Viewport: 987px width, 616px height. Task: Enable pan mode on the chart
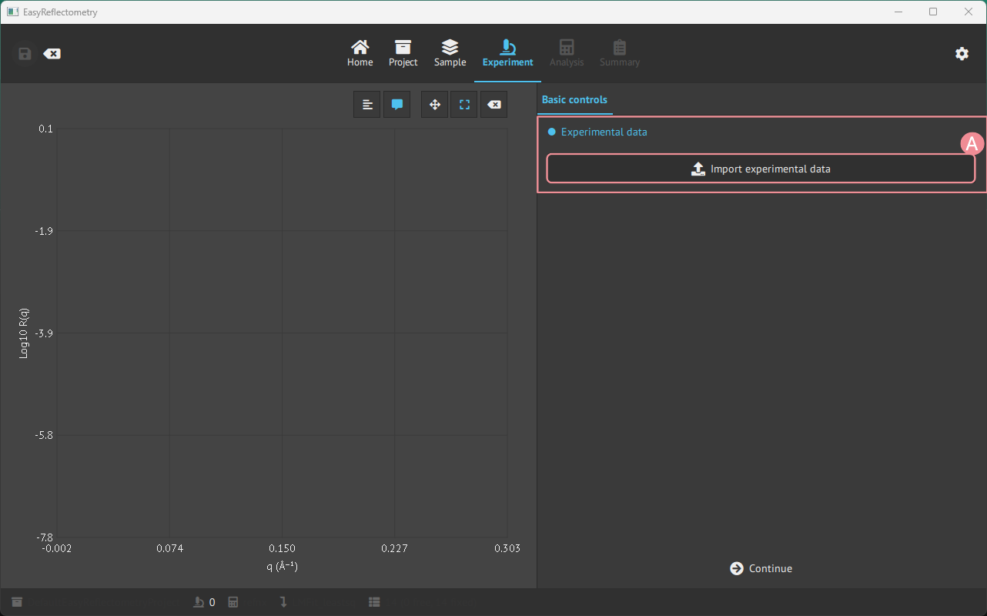(435, 105)
